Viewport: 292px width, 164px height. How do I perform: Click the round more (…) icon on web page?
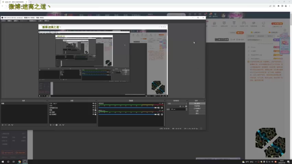coord(263,23)
